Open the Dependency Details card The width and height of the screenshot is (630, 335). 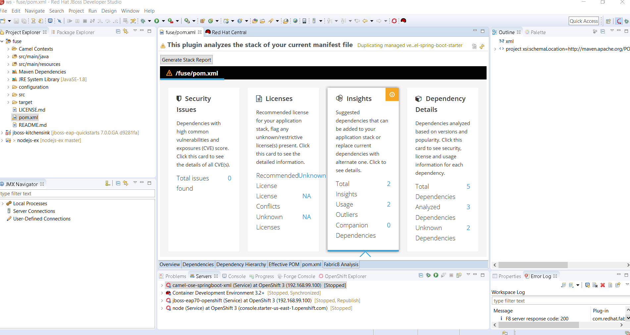pos(443,169)
